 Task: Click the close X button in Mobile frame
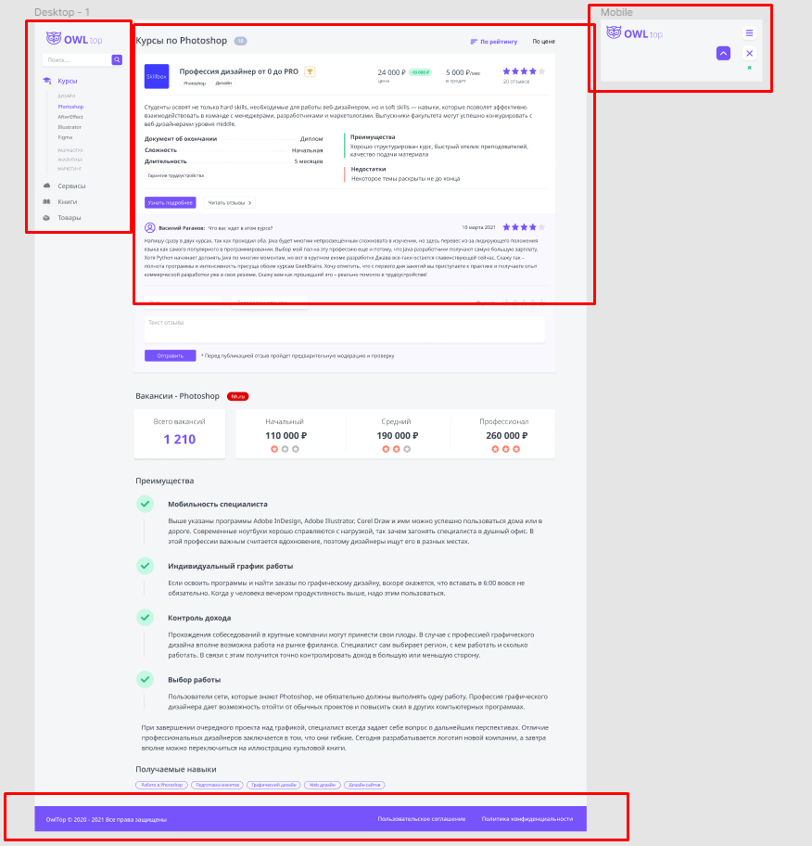point(750,54)
